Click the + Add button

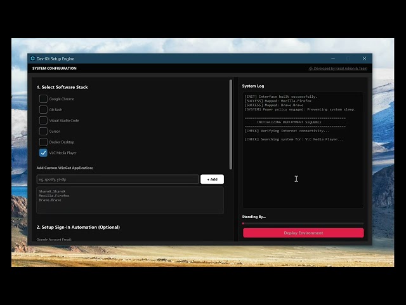click(x=212, y=179)
